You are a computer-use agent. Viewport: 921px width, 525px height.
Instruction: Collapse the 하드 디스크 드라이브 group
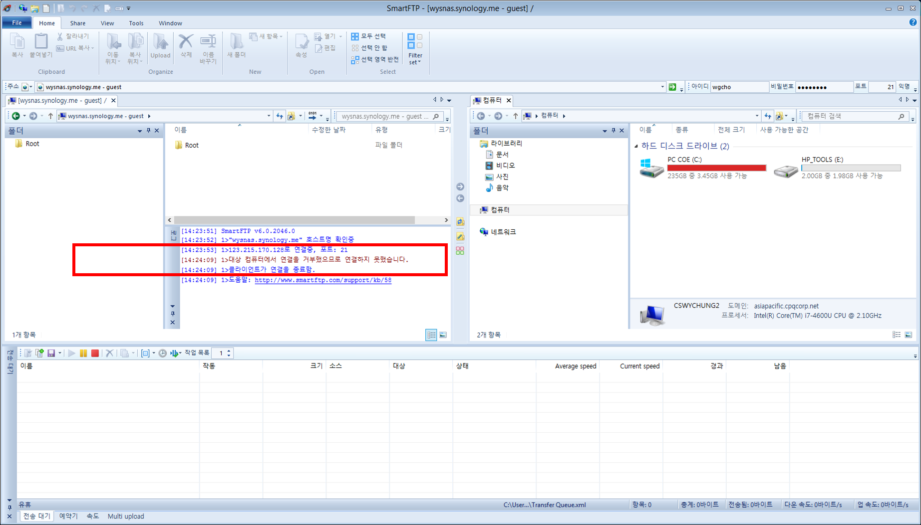click(x=636, y=146)
